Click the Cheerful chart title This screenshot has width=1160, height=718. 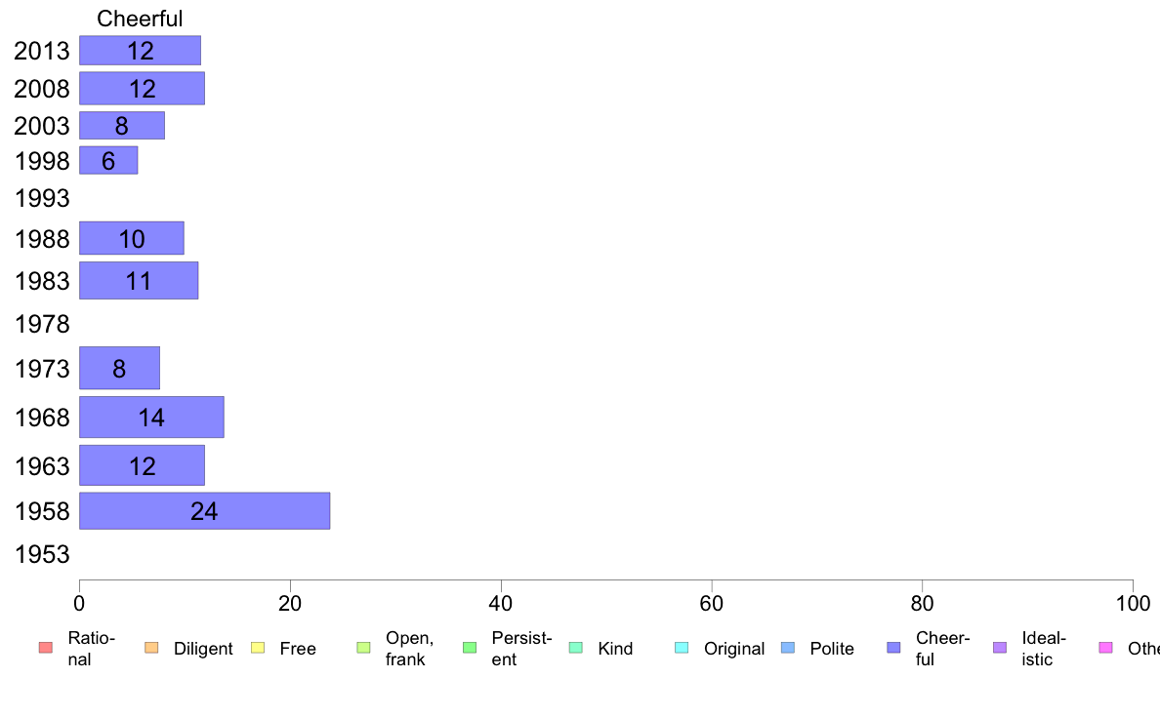140,19
